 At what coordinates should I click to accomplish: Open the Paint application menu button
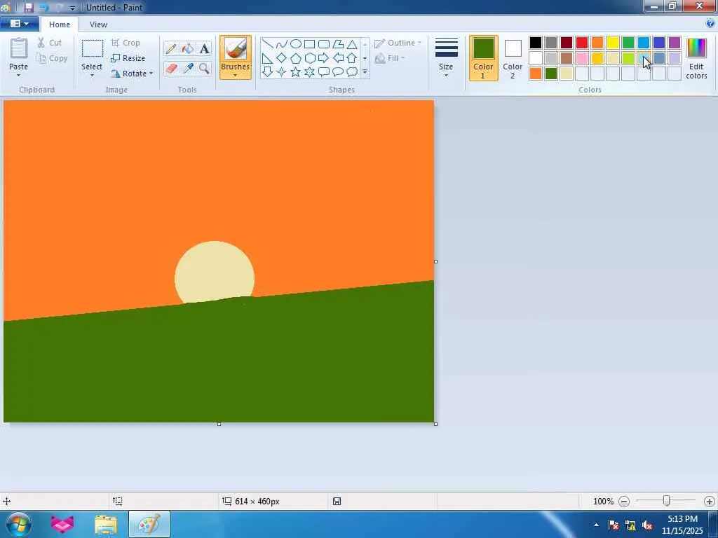pos(19,25)
